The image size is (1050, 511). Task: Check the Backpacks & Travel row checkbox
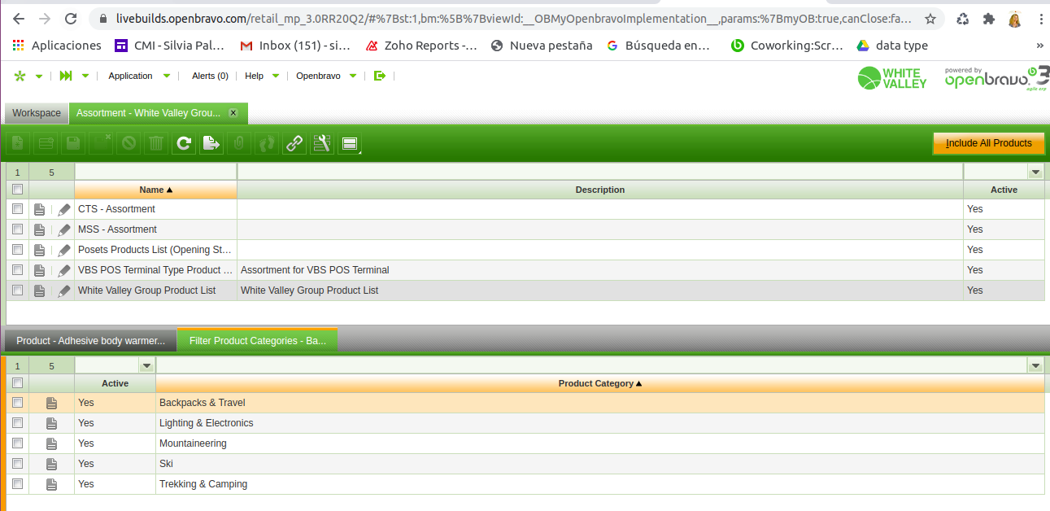pos(17,403)
